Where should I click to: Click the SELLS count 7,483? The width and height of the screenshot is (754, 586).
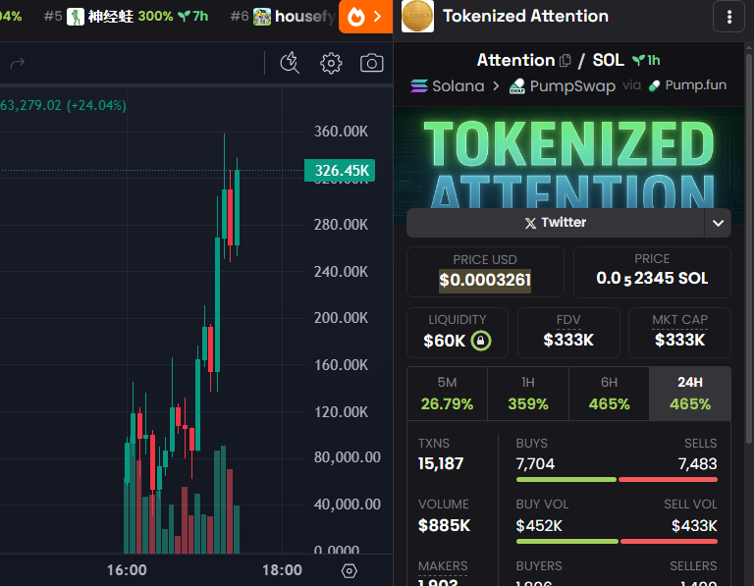click(x=697, y=464)
